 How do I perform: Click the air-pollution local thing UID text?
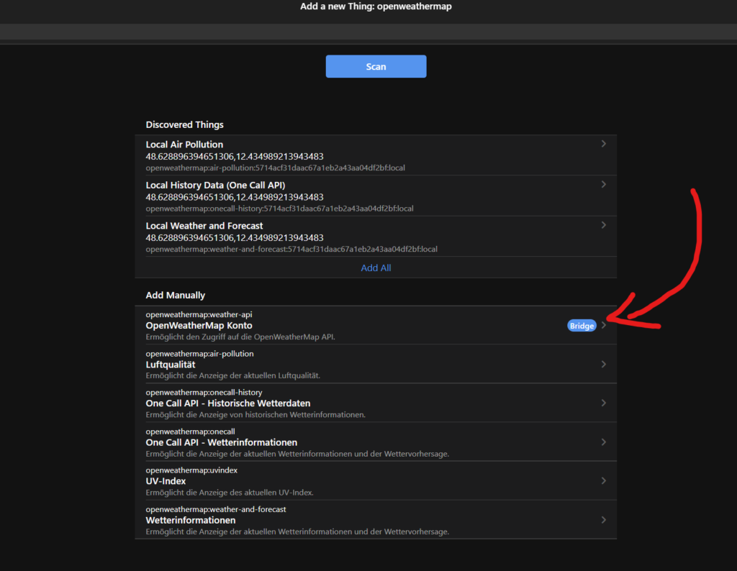pos(275,168)
